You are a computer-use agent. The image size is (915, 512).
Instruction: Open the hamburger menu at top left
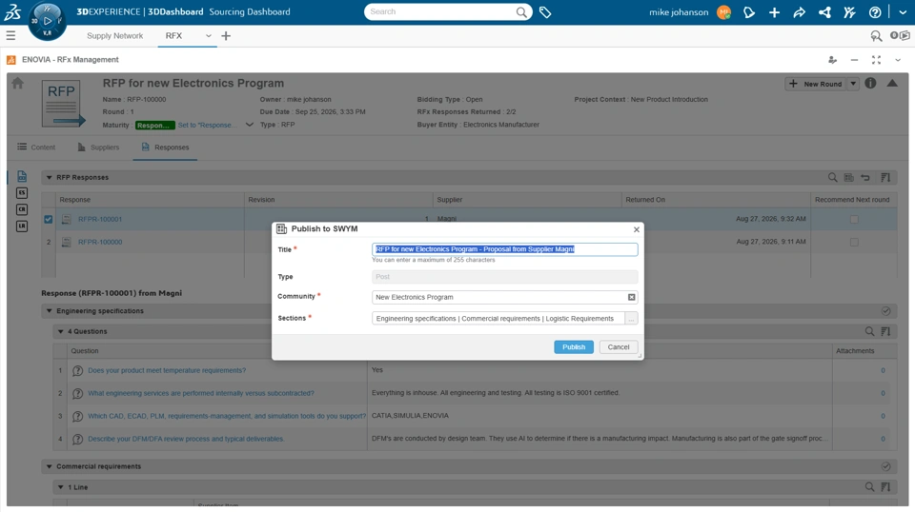(x=10, y=35)
